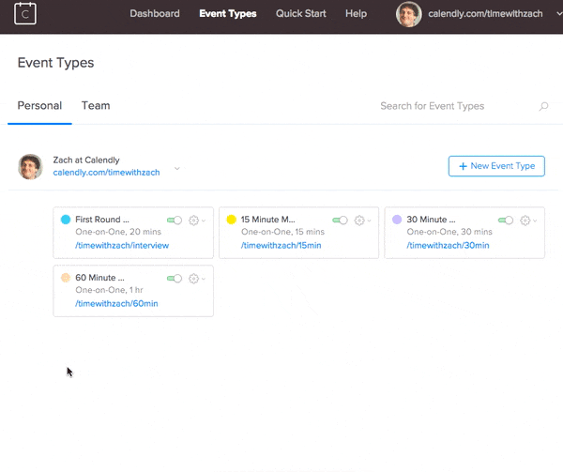Click the profile avatar in top navigation
This screenshot has width=563, height=472.
tap(408, 14)
